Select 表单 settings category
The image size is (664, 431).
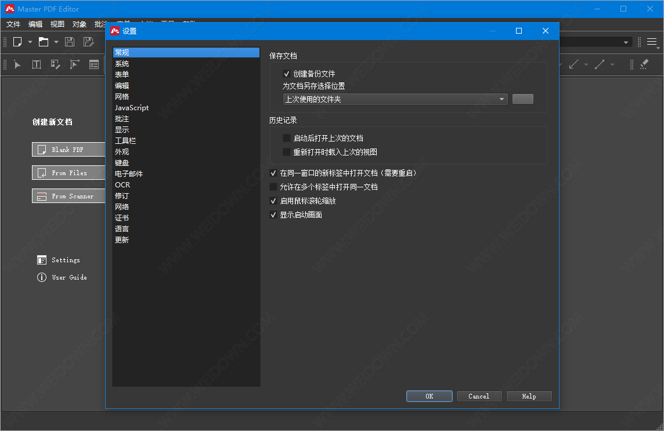point(186,74)
